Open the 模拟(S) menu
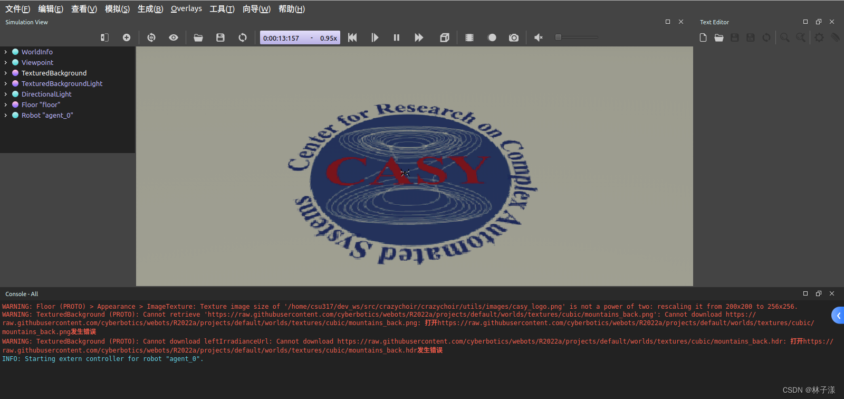844x399 pixels. click(117, 9)
